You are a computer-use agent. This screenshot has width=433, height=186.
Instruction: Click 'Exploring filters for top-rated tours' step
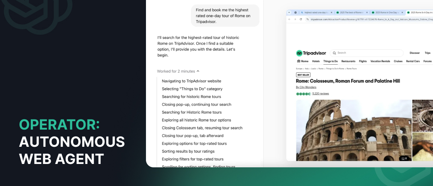point(193,159)
